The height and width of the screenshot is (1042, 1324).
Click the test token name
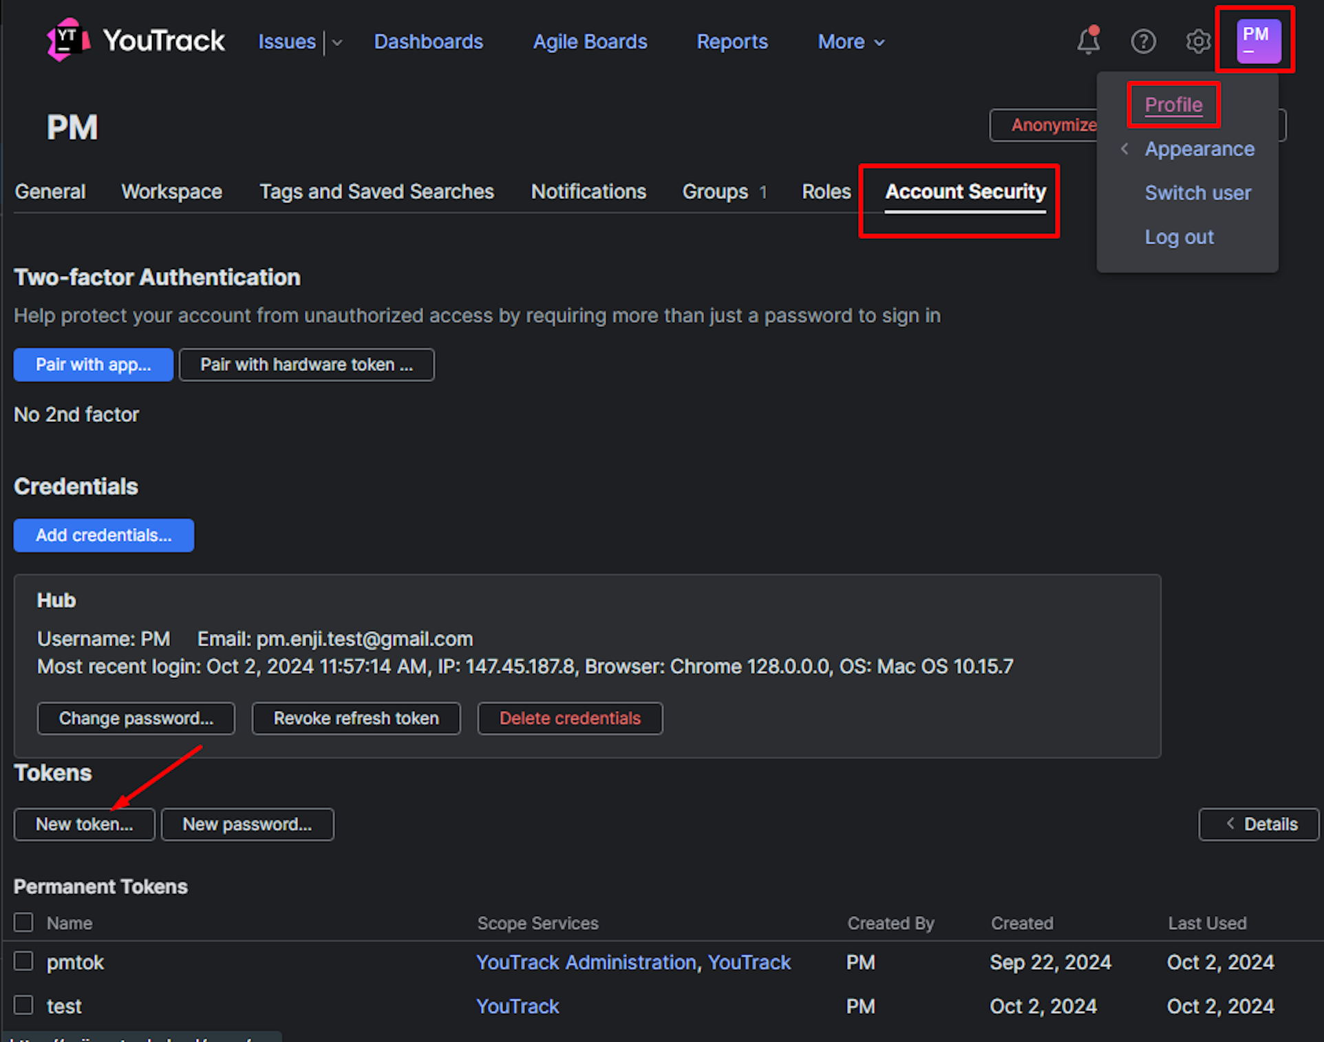click(64, 1006)
